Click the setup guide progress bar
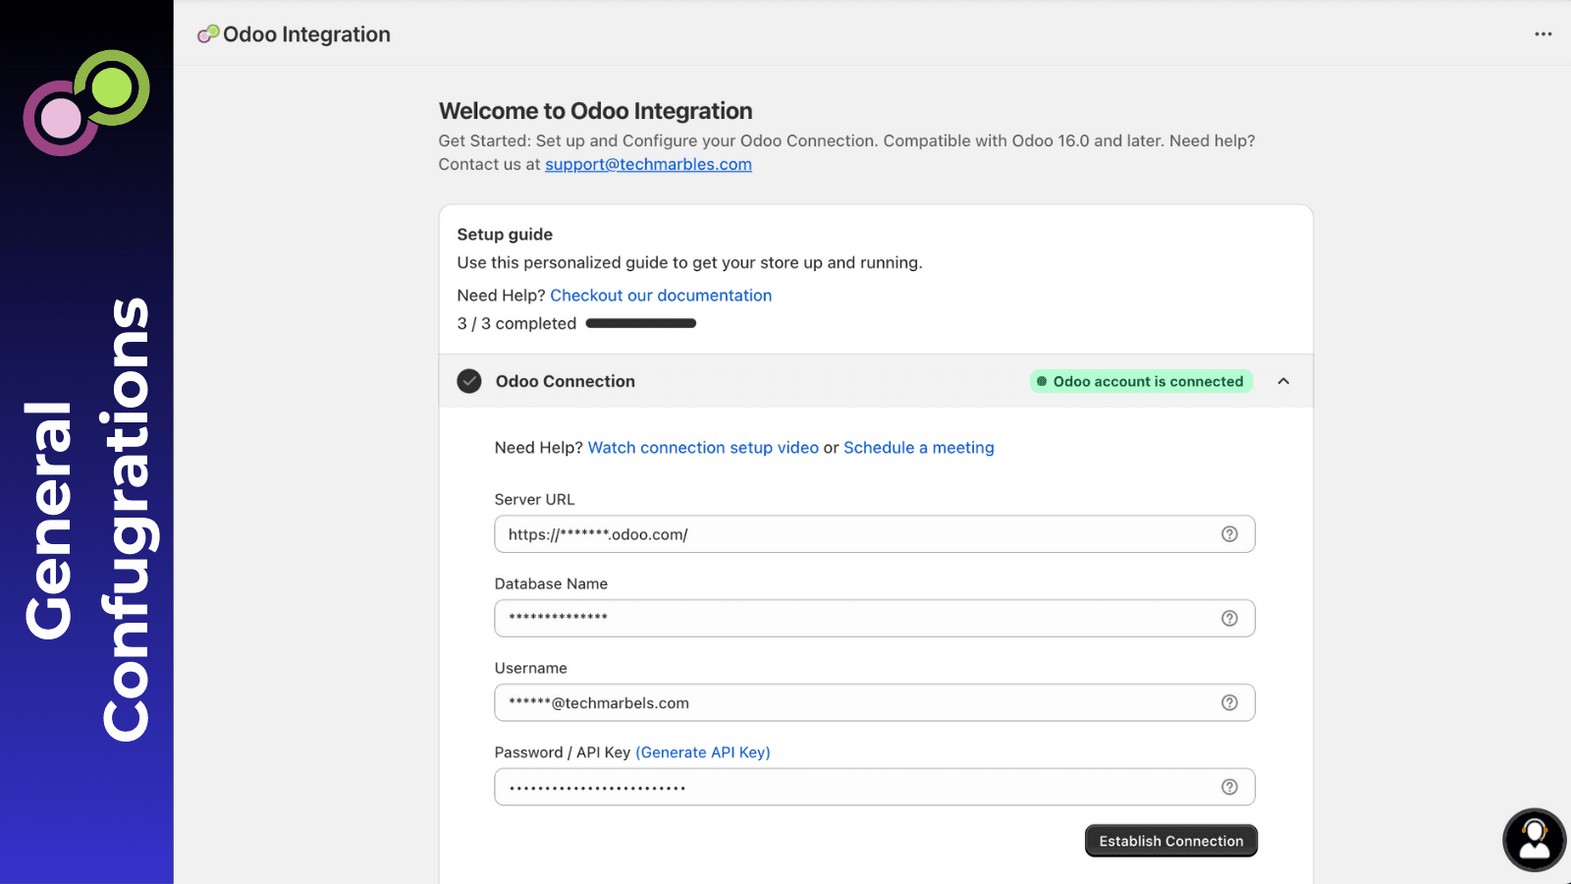Image resolution: width=1571 pixels, height=884 pixels. [x=640, y=323]
